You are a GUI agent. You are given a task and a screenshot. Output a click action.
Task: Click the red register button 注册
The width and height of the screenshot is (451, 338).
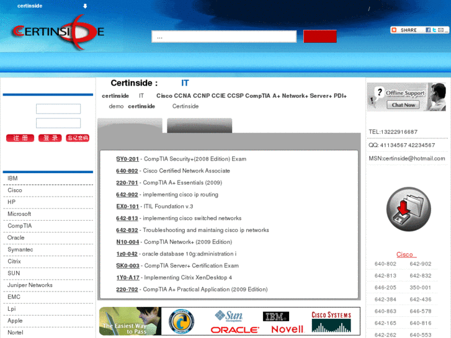[20, 138]
